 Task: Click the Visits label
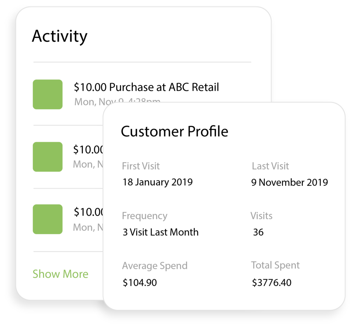pyautogui.click(x=261, y=216)
